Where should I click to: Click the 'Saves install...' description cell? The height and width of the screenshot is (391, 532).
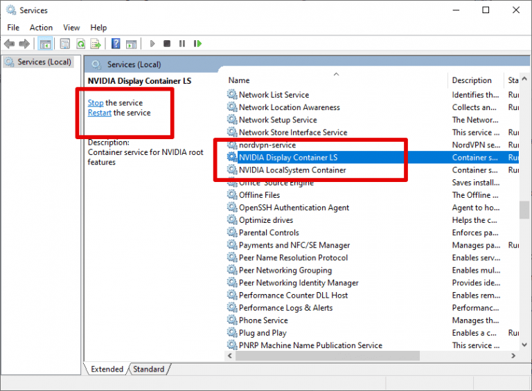(x=476, y=182)
